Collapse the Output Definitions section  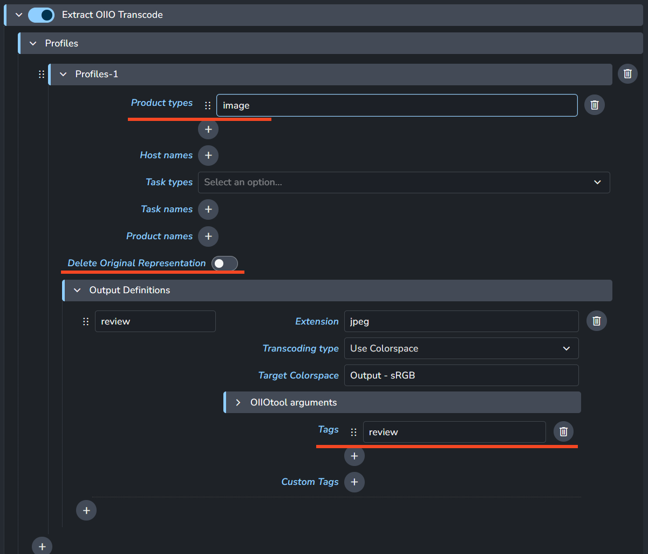(78, 290)
